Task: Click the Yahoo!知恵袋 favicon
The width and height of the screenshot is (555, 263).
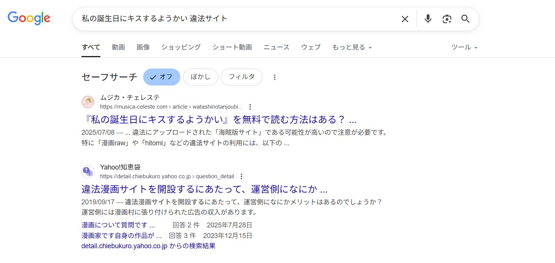Action: click(88, 171)
